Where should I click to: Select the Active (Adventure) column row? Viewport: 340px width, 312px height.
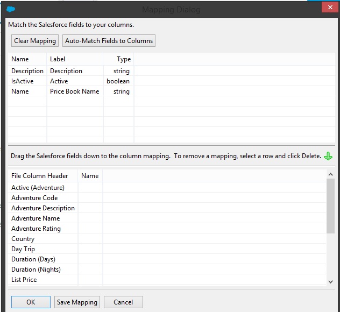[38, 188]
